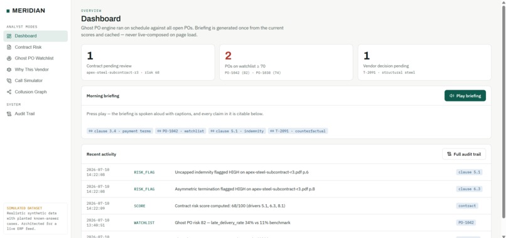Screen dimensions: 506x238
Task: Open the Call Simulator
Action: (36, 81)
